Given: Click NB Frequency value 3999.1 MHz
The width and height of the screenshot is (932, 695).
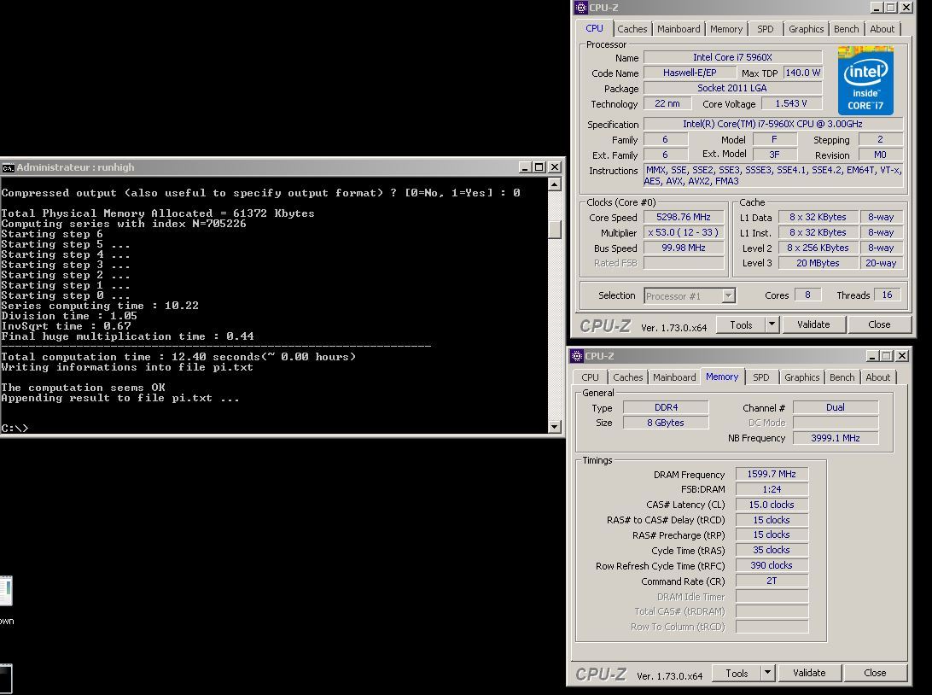Looking at the screenshot, I should [835, 438].
